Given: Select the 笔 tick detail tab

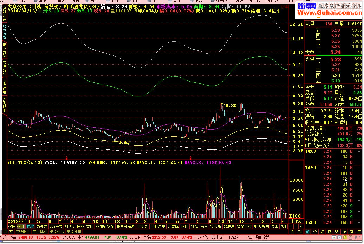Looking at the screenshot, I should click(307, 232).
